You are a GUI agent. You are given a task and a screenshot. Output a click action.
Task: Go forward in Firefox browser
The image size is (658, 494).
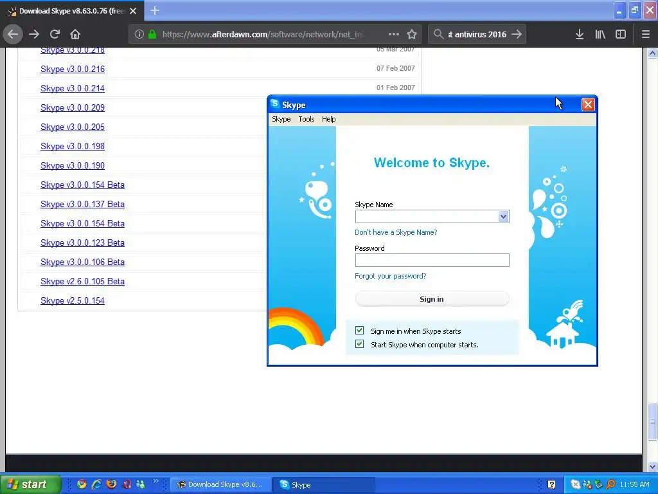click(x=34, y=34)
